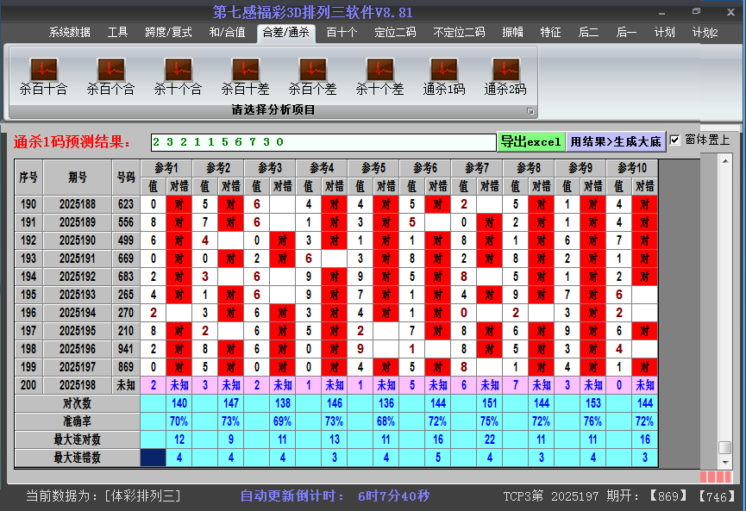Image resolution: width=746 pixels, height=511 pixels.
Task: Select the row with 期号 2025193
Action: coord(335,295)
